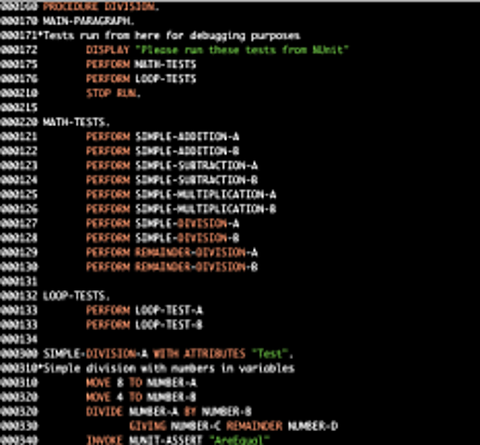Click the WITH ATTRIBUTES keywords
The image size is (480, 445).
coord(199,354)
